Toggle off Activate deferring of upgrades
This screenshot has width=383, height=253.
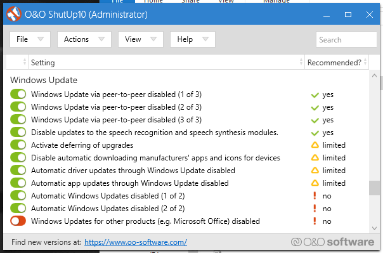[x=18, y=145]
